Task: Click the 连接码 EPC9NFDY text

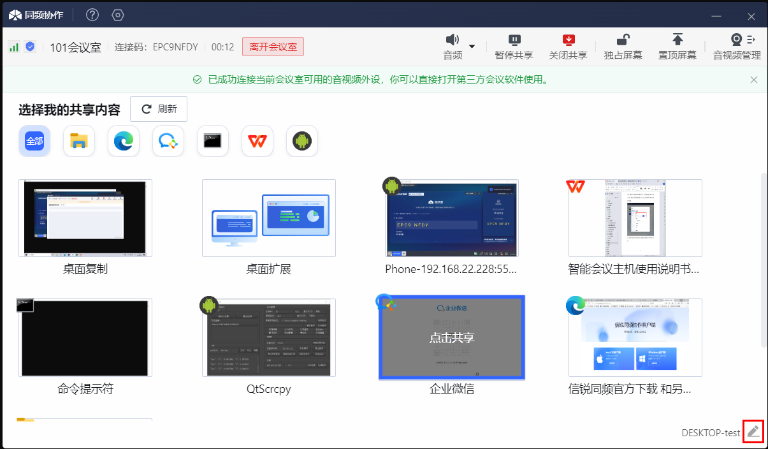Action: 156,47
